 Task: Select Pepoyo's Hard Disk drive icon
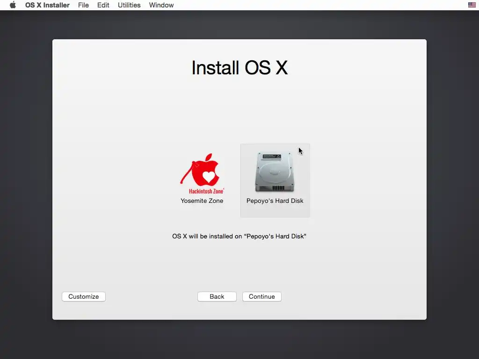point(275,172)
